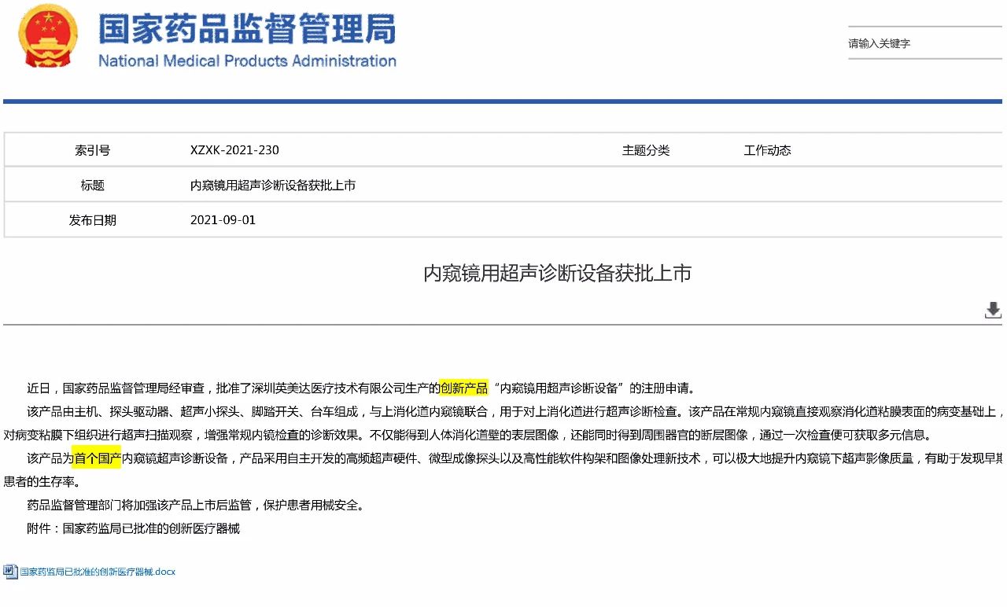Viewport: 1007px width, 607px height.
Task: Click the 主题分类 label
Action: [x=646, y=150]
